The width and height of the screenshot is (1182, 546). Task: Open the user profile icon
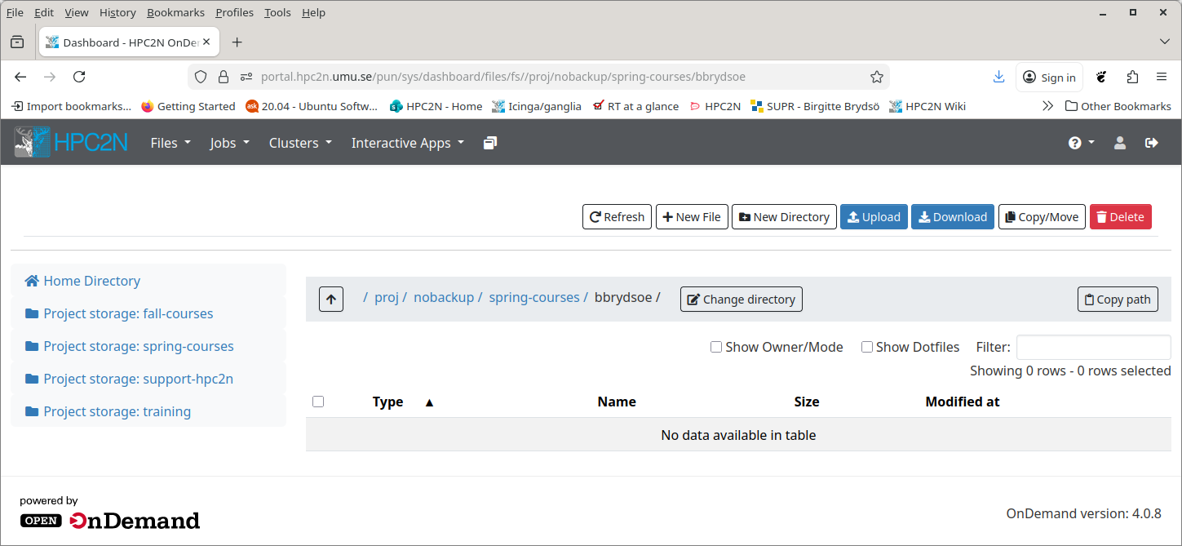click(x=1119, y=142)
